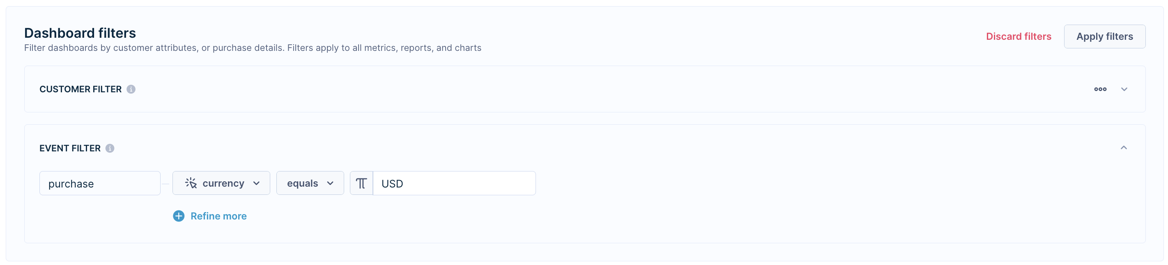
Task: Click the EVENT FILTER section header
Action: (x=70, y=148)
